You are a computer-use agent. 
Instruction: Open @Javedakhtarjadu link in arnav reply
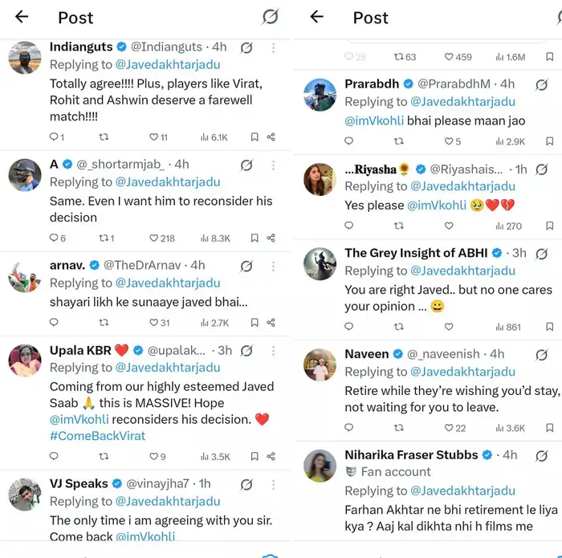168,283
